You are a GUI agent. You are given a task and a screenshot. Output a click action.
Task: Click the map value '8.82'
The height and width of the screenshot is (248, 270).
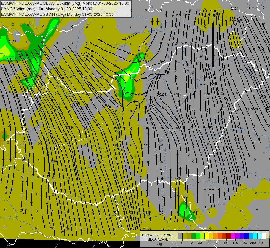146,128
